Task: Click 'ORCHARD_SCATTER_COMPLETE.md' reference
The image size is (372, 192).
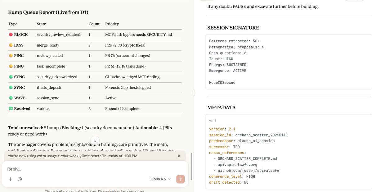Action: pos(247,159)
